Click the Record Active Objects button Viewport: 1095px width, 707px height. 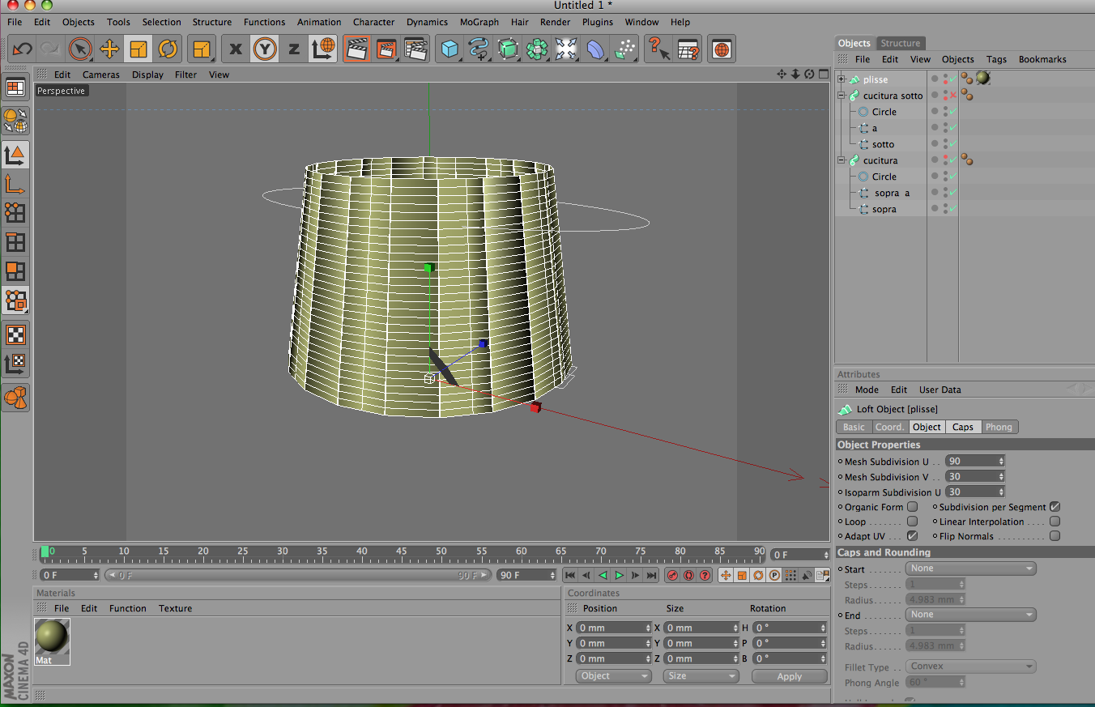tap(672, 575)
